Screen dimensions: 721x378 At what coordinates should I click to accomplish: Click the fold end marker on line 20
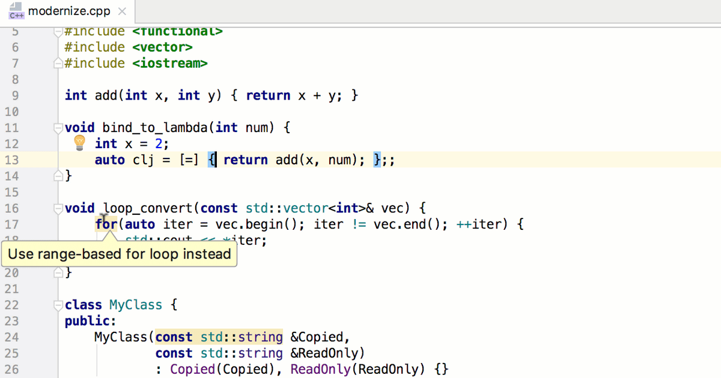tap(58, 273)
